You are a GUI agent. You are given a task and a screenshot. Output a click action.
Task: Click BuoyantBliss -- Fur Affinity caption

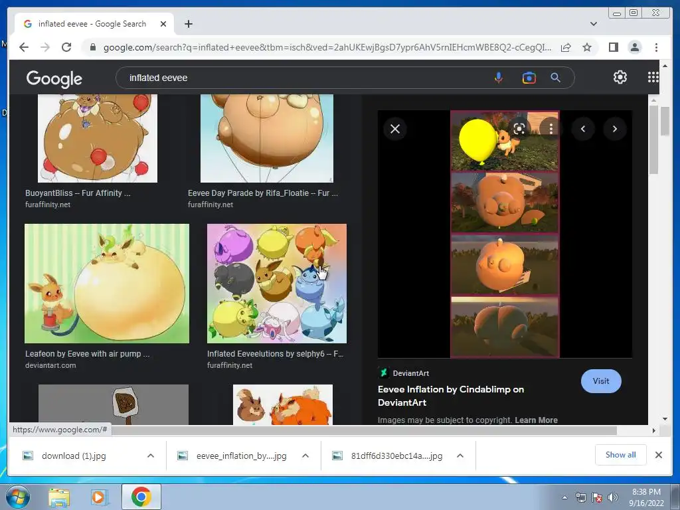click(78, 193)
